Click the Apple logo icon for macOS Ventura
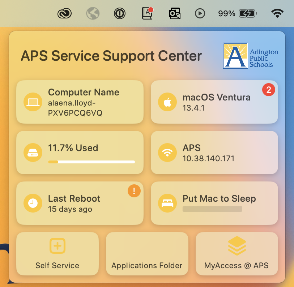This screenshot has height=287, width=294. pos(167,102)
